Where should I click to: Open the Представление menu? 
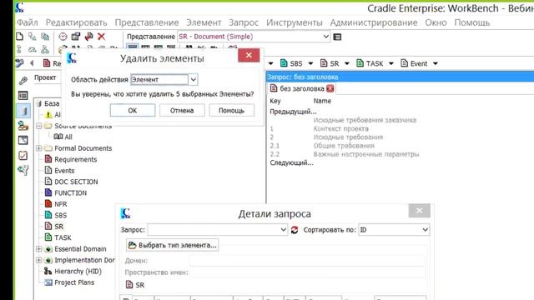point(147,22)
